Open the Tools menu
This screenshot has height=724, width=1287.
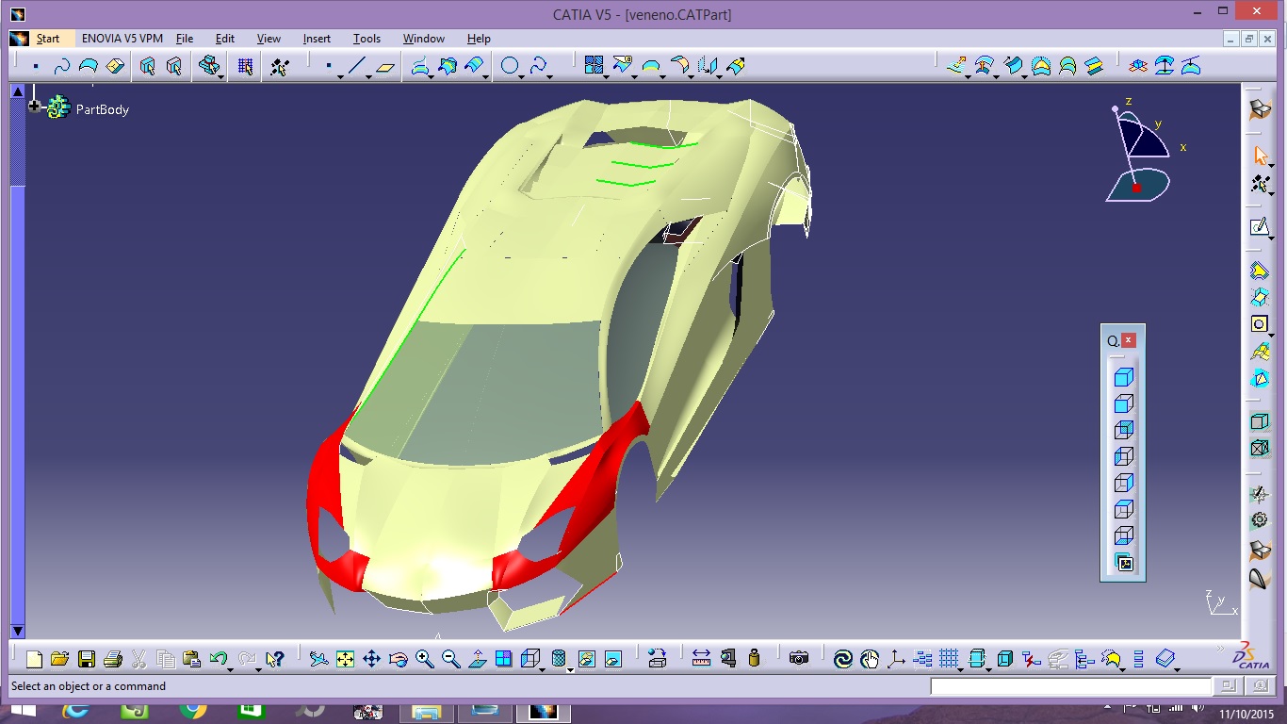click(367, 39)
